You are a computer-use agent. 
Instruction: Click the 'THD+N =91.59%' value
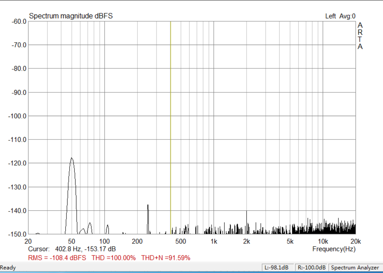(166, 258)
